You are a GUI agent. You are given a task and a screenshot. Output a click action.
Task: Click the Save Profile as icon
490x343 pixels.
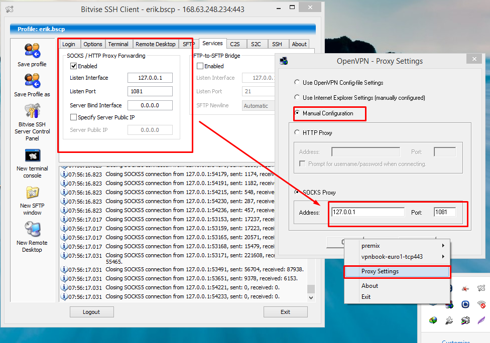[32, 81]
